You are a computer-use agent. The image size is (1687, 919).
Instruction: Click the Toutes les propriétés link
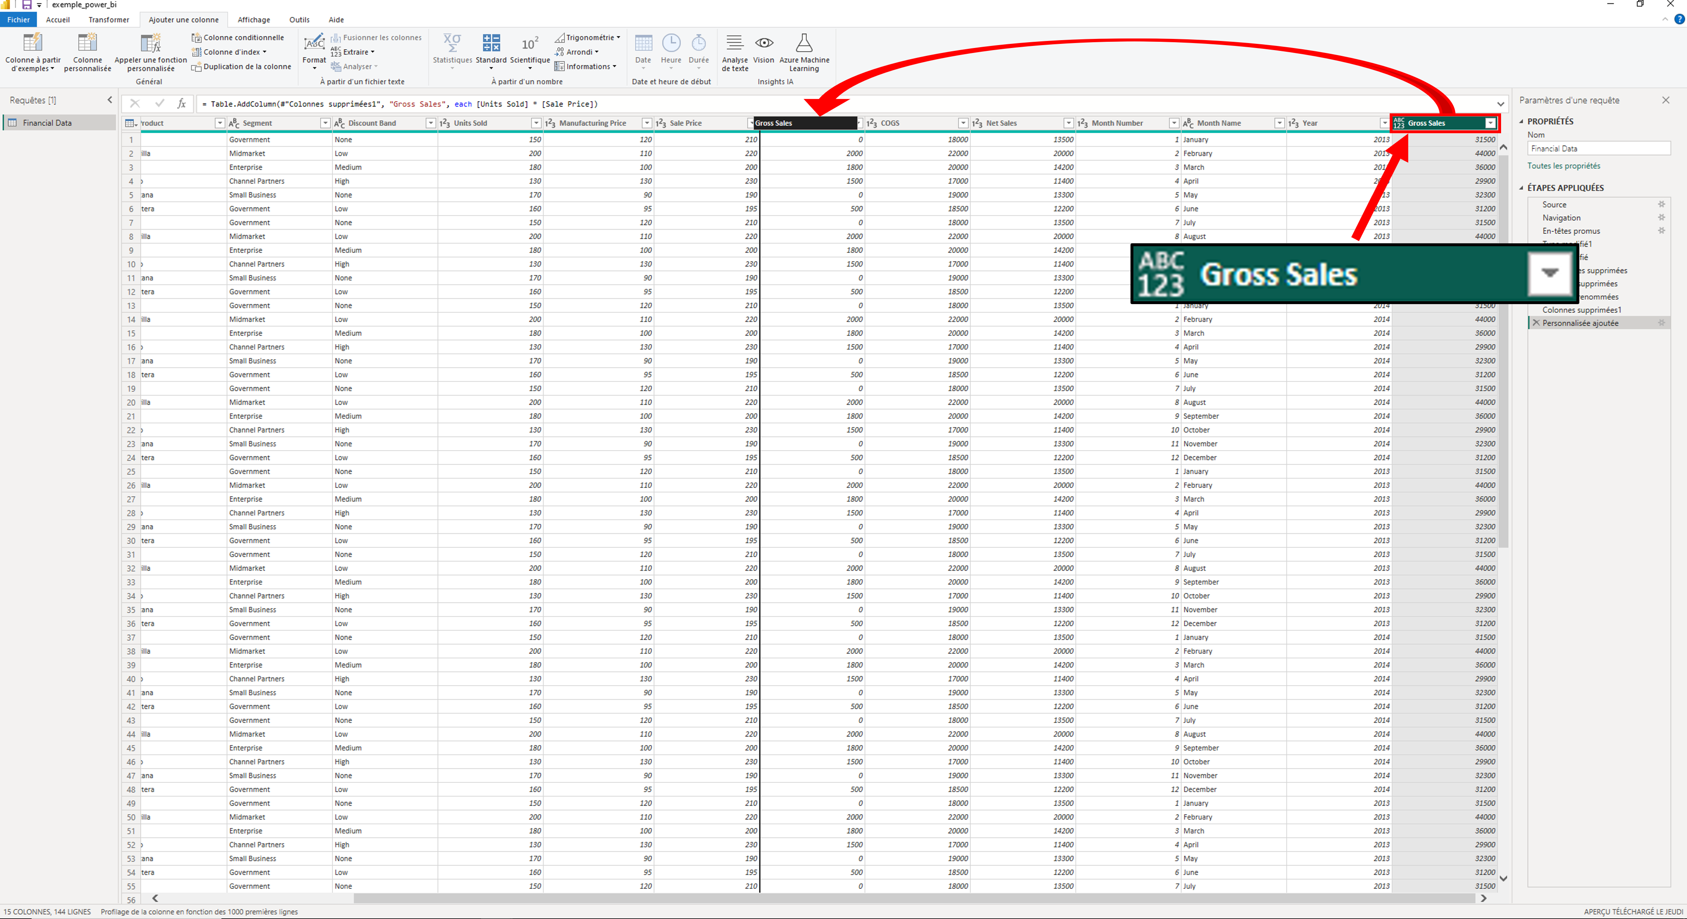1563,166
